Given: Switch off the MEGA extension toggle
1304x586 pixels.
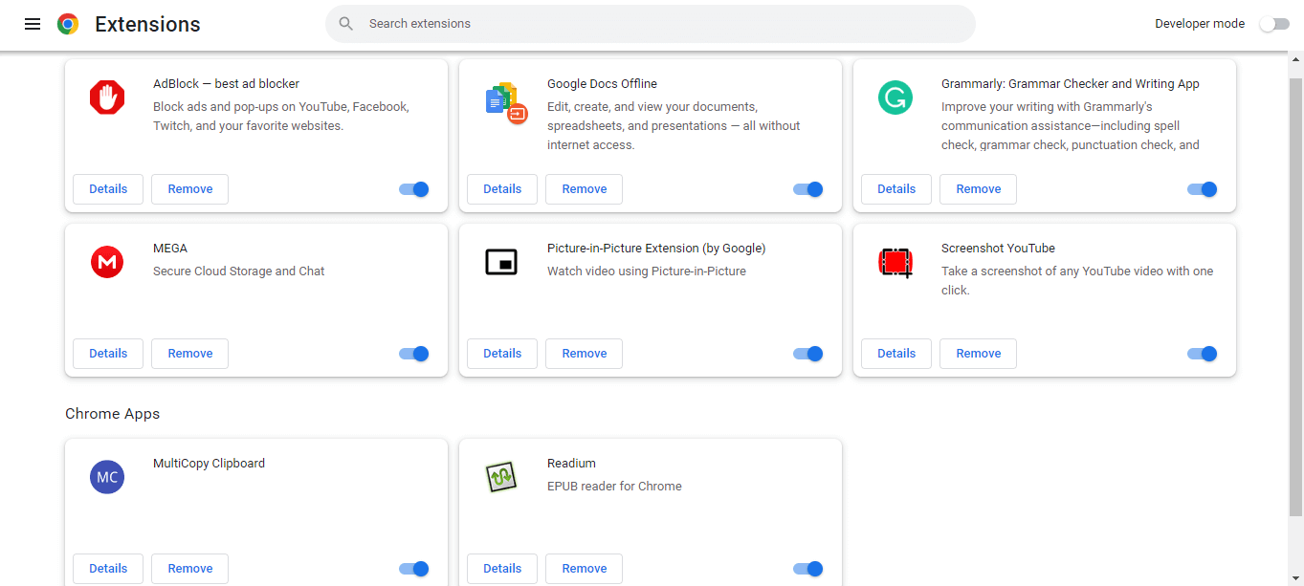Looking at the screenshot, I should pos(414,354).
